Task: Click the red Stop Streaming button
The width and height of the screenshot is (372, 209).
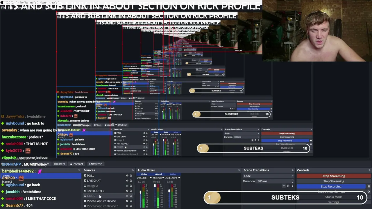Action: 334,176
